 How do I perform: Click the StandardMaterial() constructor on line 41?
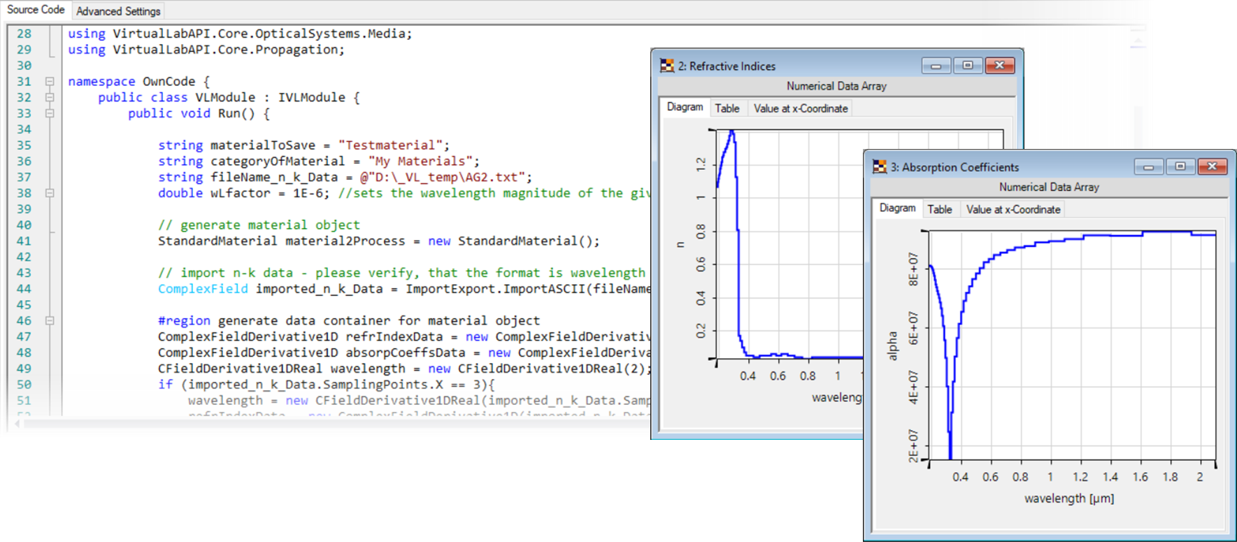tap(525, 241)
